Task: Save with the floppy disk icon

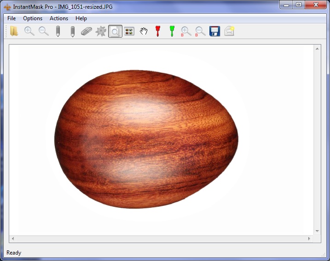Action: pyautogui.click(x=214, y=31)
